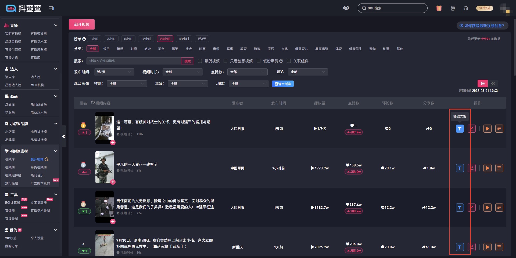This screenshot has height=258, width=516.
Task: Switch to grid view layout icon
Action: [x=493, y=83]
